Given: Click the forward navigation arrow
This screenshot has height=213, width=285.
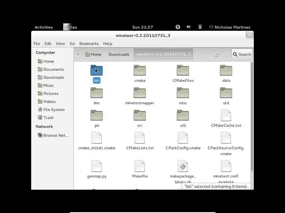Looking at the screenshot, I should tap(227, 54).
